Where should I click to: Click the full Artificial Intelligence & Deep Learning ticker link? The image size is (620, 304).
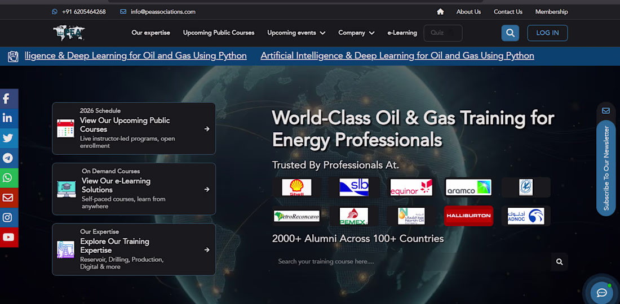click(397, 56)
